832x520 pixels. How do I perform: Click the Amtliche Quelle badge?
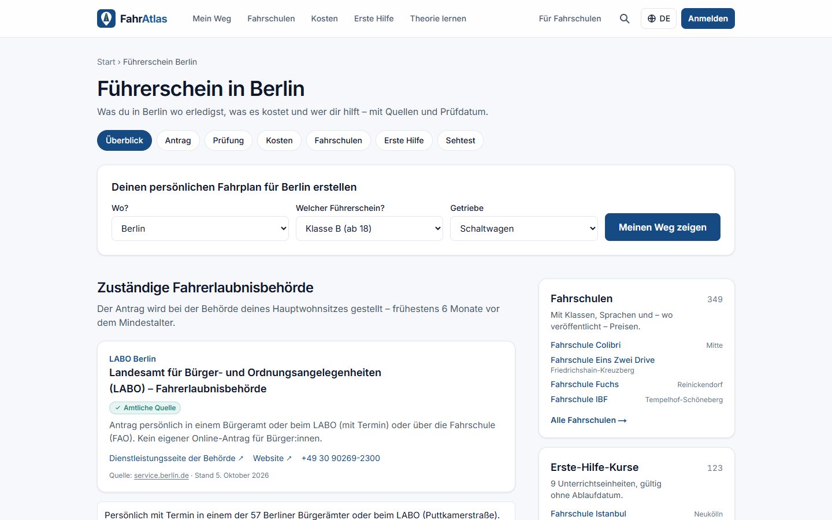tap(145, 408)
